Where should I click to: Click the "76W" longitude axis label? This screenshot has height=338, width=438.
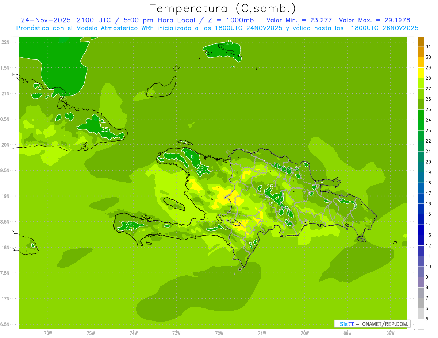point(48,333)
